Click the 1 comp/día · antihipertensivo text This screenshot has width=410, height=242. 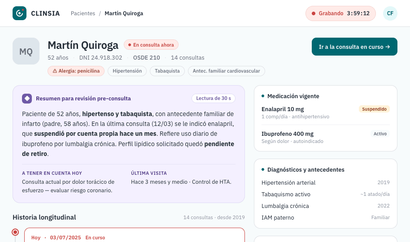[295, 117]
